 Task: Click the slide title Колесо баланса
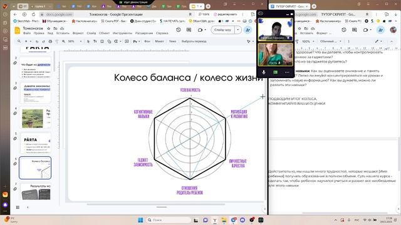click(x=189, y=77)
